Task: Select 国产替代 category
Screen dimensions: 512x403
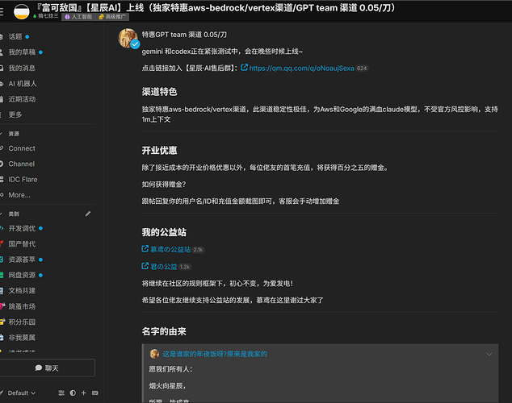Action: tap(20, 243)
